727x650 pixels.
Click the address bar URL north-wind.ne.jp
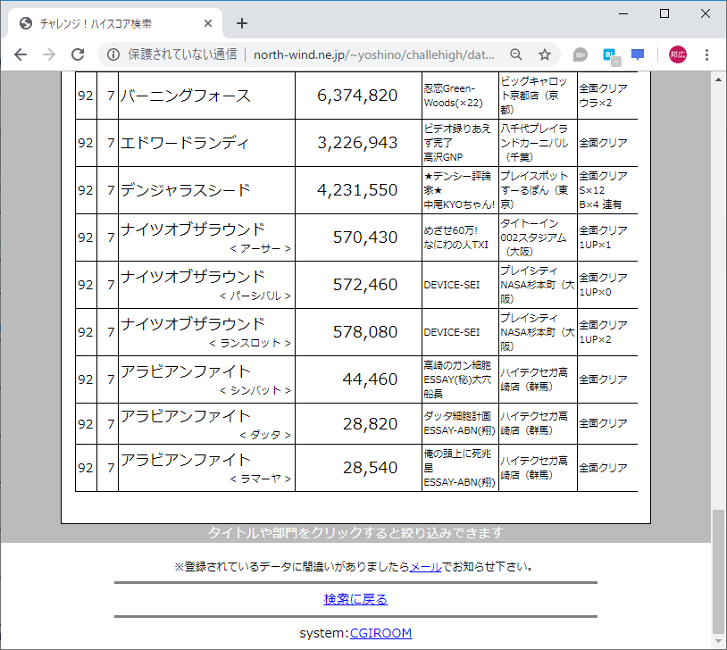pos(373,54)
